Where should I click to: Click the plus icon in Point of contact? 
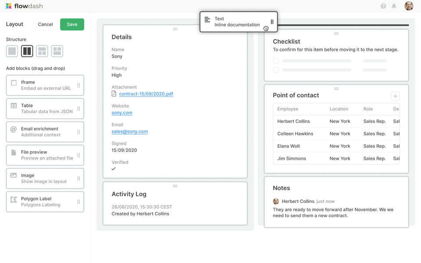pos(395,96)
